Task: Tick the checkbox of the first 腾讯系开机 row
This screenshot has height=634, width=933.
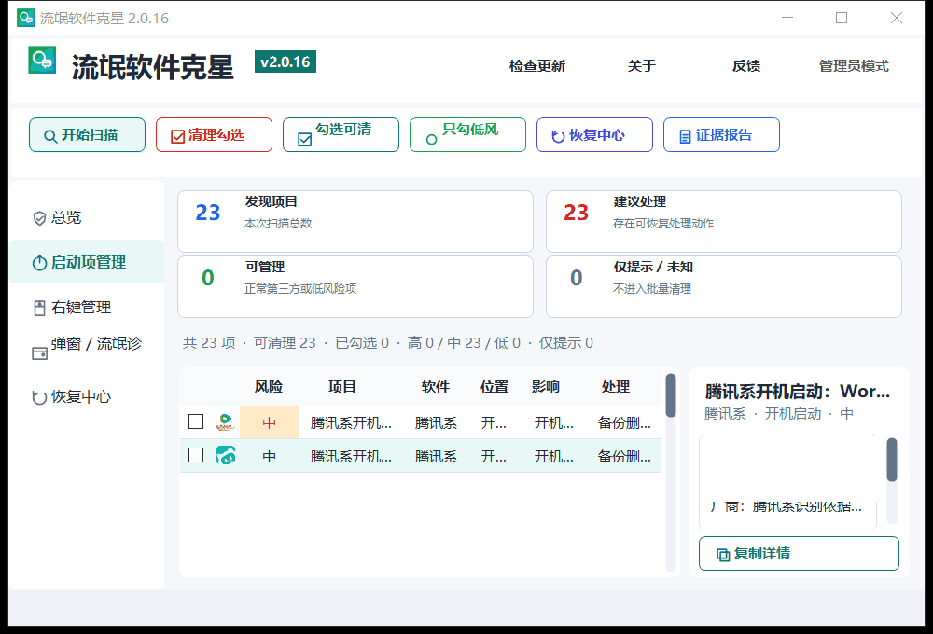Action: [196, 421]
